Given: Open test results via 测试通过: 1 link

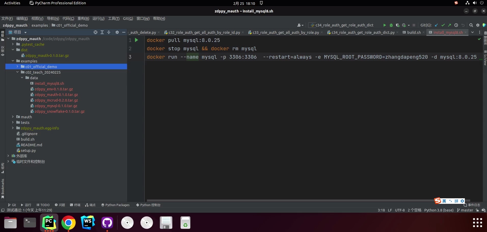Looking at the screenshot, I should tap(28, 210).
